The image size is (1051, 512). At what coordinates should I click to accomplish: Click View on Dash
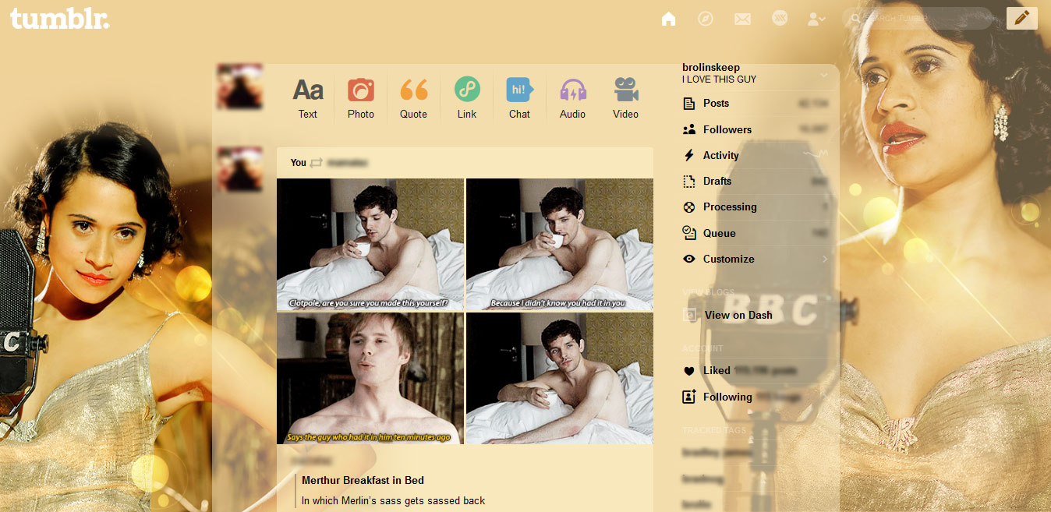738,315
